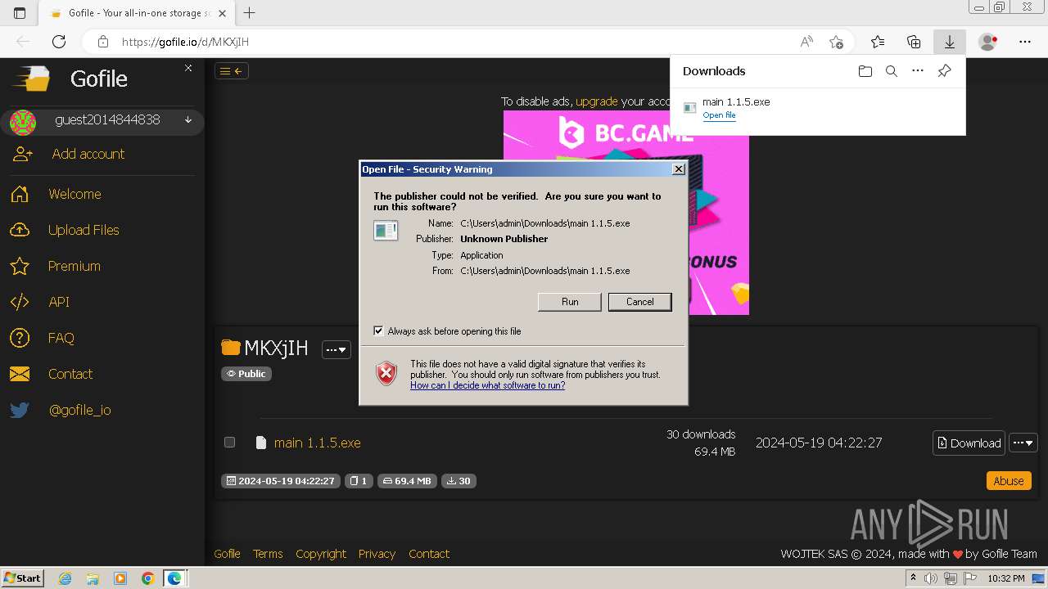Viewport: 1048px width, 589px height.
Task: Collapse sidebar via menu arrow button
Action: coord(232,71)
